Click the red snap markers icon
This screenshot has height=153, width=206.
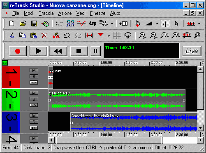click(x=191, y=24)
